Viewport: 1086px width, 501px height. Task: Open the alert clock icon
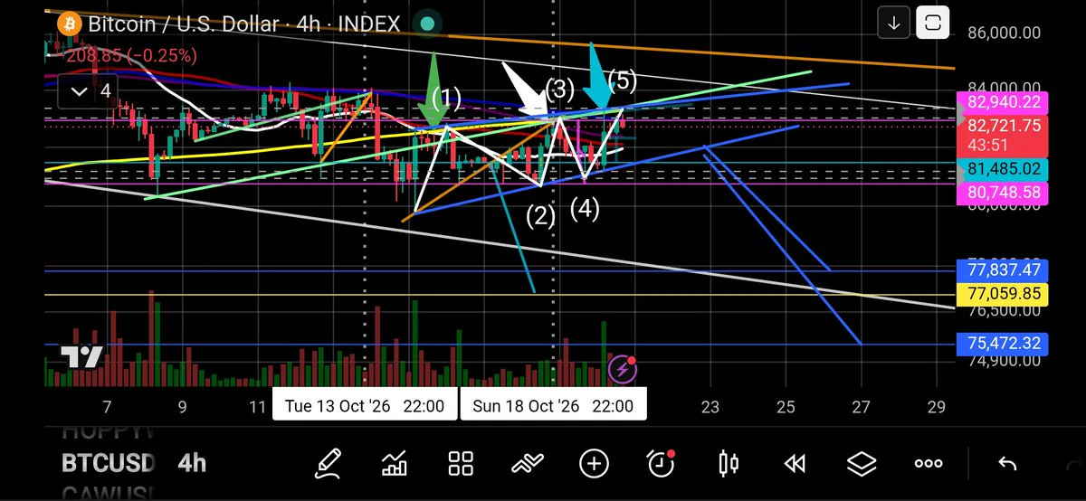click(x=661, y=464)
